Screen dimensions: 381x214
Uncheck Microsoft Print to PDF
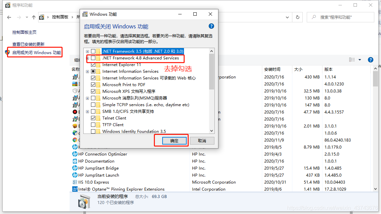click(93, 85)
